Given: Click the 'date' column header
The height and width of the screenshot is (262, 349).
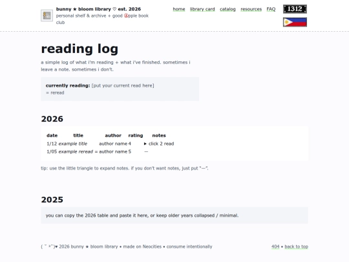Looking at the screenshot, I should (52, 135).
